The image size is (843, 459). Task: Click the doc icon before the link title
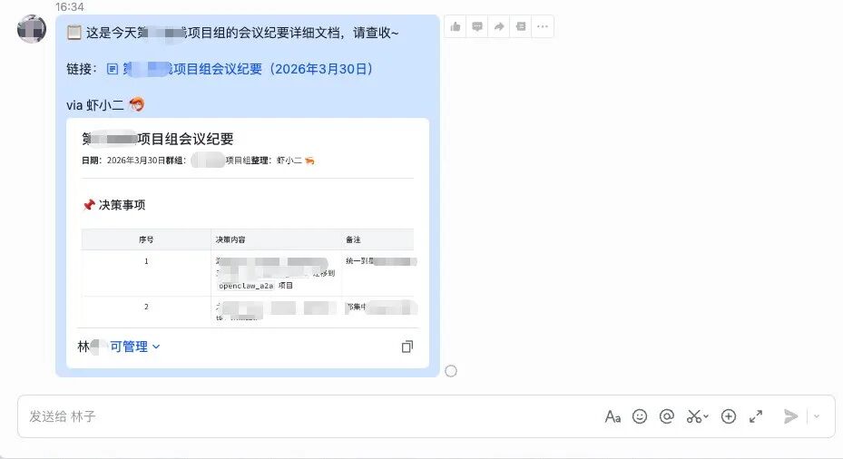tap(113, 69)
